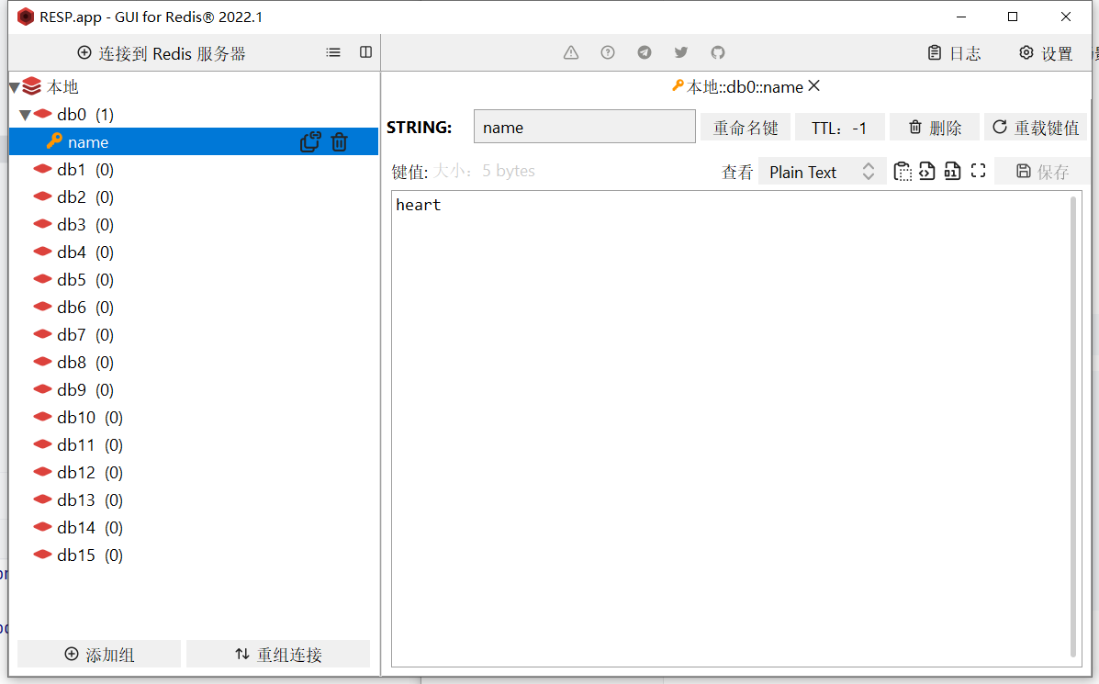Copy the name key using row icon
The width and height of the screenshot is (1099, 684).
(x=309, y=142)
